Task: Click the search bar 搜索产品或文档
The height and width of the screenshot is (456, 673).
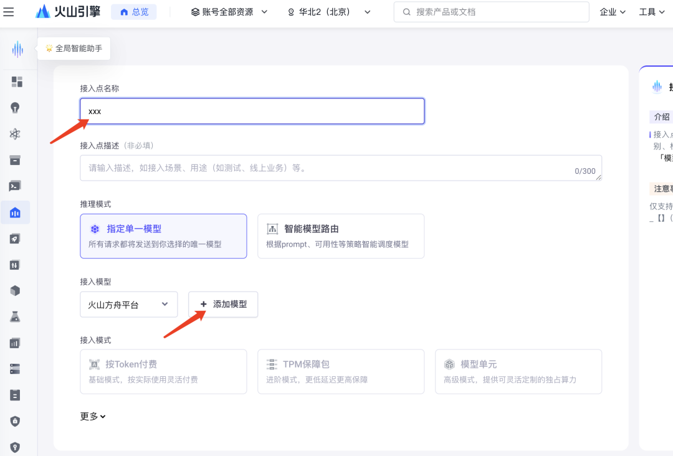Action: click(x=490, y=11)
